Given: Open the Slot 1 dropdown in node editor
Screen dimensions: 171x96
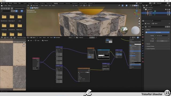Looking at the screenshot, I should pyautogui.click(x=72, y=37).
